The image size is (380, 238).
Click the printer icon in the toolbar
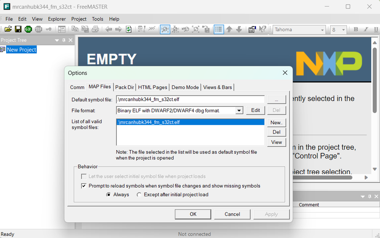(x=95, y=29)
